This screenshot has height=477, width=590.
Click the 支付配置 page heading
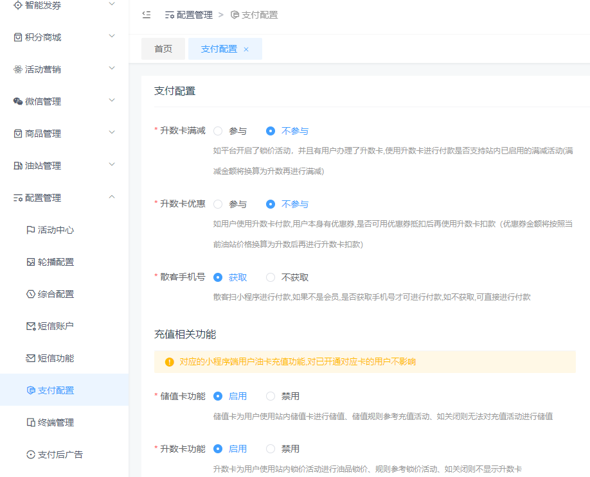[175, 91]
